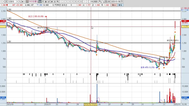Click the 2025/01 label on time axis
Screen dimensions: 189x106
coord(177,104)
